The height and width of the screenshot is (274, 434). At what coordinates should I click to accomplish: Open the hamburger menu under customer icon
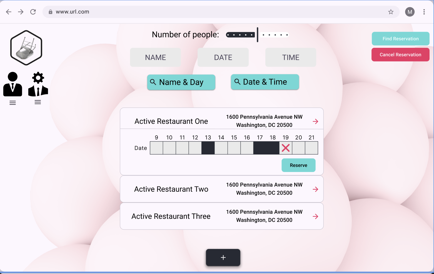pyautogui.click(x=13, y=103)
